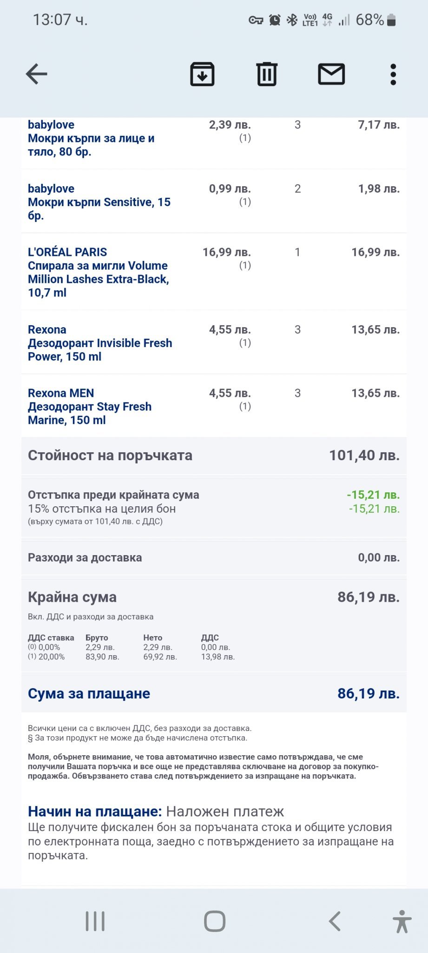Tap the back arrow in the email toolbar
Image resolution: width=428 pixels, height=953 pixels.
(x=37, y=74)
